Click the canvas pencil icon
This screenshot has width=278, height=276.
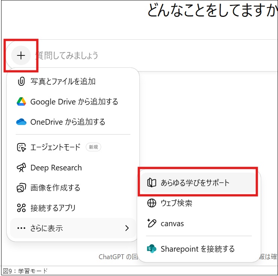click(x=152, y=223)
